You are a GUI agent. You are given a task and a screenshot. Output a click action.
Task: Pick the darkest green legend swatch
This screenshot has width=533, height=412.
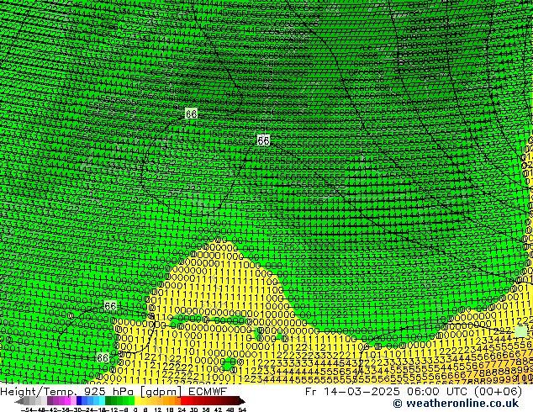(x=108, y=401)
